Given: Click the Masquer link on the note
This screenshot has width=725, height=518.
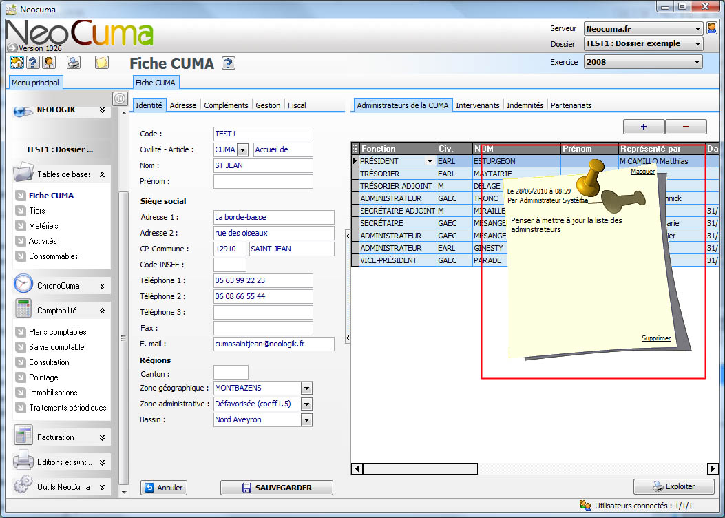Looking at the screenshot, I should [642, 172].
